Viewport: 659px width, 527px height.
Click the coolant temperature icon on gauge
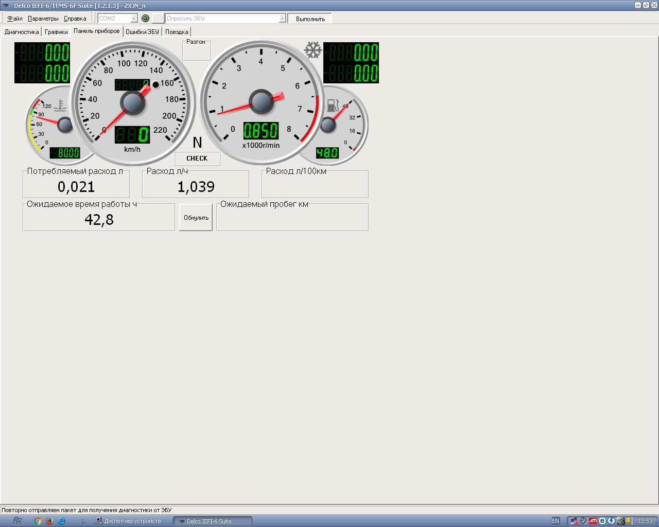(61, 106)
